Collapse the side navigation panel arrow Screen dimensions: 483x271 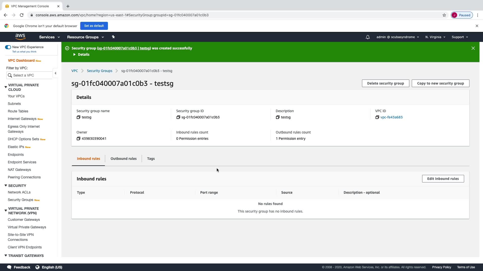point(55,73)
